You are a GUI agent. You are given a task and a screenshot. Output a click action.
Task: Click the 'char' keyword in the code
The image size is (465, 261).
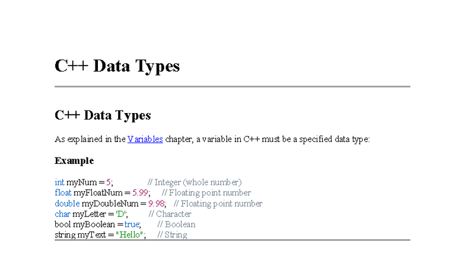coord(62,214)
